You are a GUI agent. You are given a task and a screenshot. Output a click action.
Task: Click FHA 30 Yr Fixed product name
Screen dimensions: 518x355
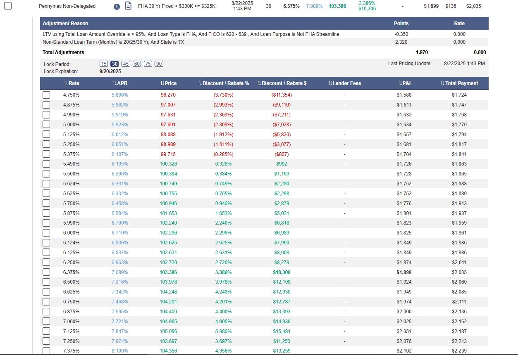click(177, 6)
